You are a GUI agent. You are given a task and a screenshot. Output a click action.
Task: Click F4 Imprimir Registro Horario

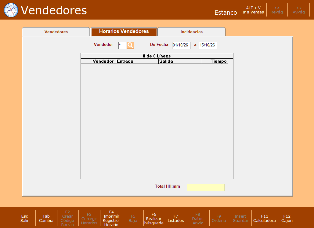[111, 219]
